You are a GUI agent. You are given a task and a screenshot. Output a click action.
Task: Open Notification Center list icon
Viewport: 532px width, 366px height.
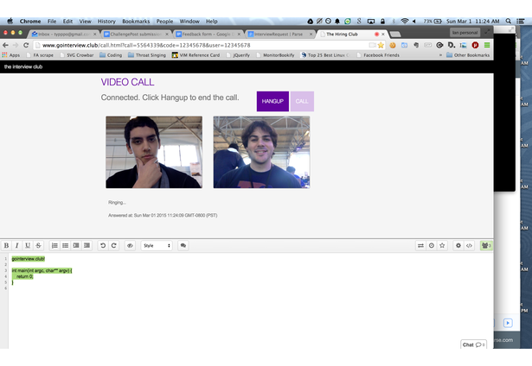pyautogui.click(x=521, y=21)
